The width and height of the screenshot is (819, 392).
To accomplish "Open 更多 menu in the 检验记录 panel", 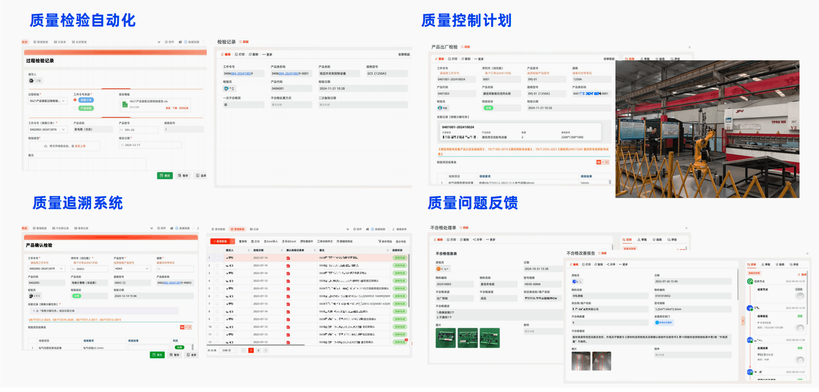I will pyautogui.click(x=267, y=54).
